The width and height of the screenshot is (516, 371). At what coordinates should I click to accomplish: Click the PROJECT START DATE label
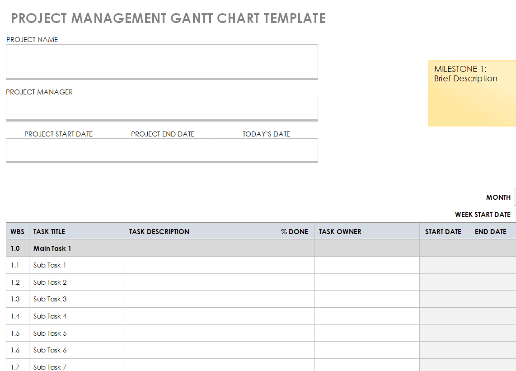pos(59,134)
